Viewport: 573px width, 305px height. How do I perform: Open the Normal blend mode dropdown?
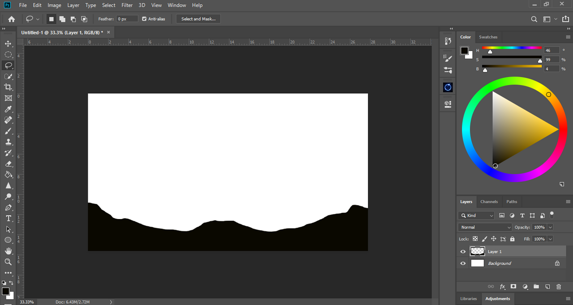pos(485,227)
